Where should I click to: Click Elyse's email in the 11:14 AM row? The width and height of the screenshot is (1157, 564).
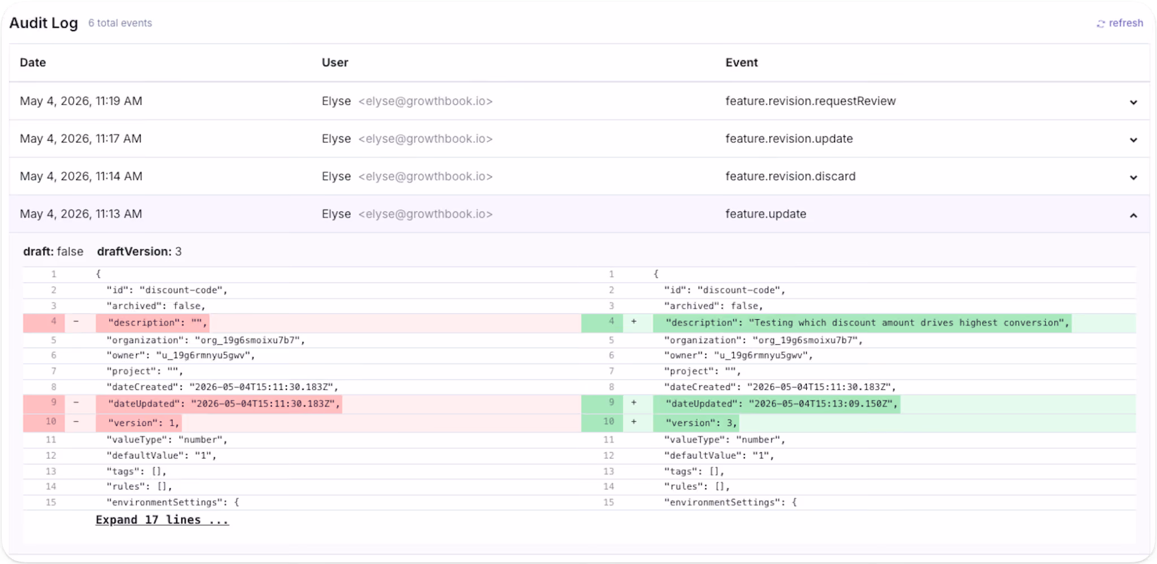pos(425,176)
